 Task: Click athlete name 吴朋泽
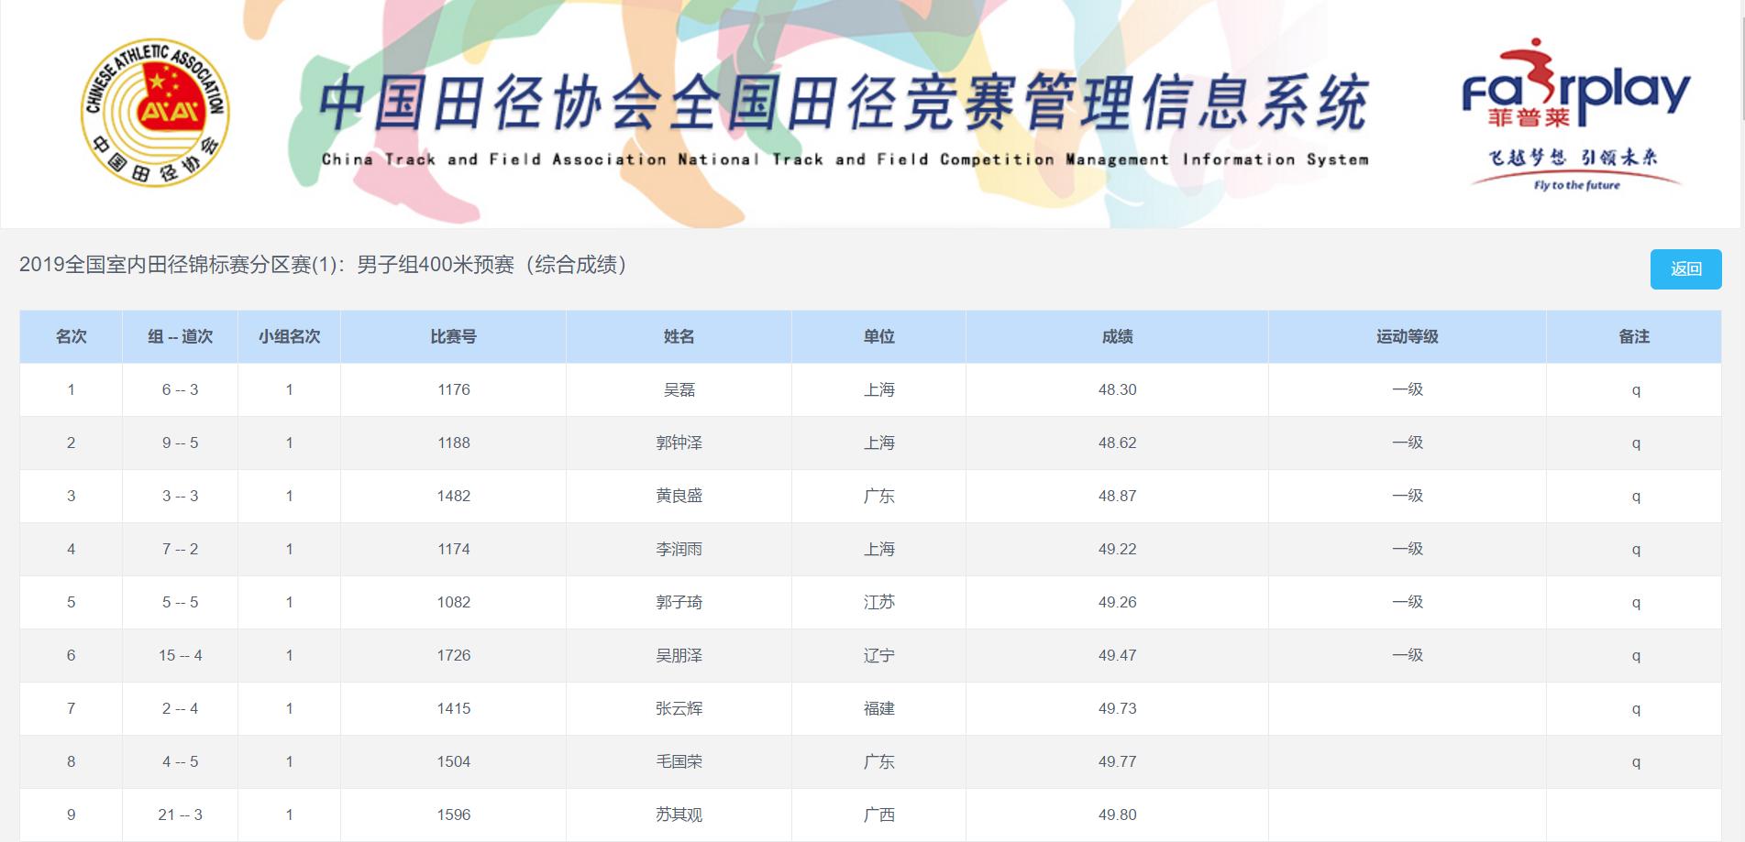(679, 655)
